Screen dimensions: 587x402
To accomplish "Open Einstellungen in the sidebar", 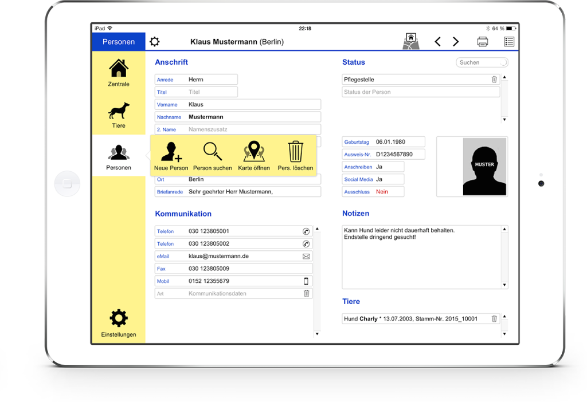I will pos(119,323).
